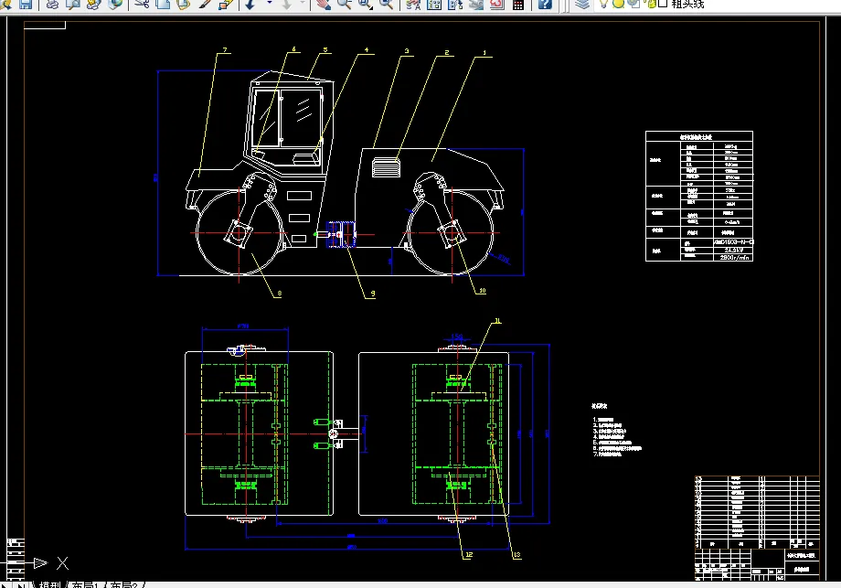This screenshot has height=588, width=841.
Task: Select part balloon number 9 in side view
Action: coord(373,294)
